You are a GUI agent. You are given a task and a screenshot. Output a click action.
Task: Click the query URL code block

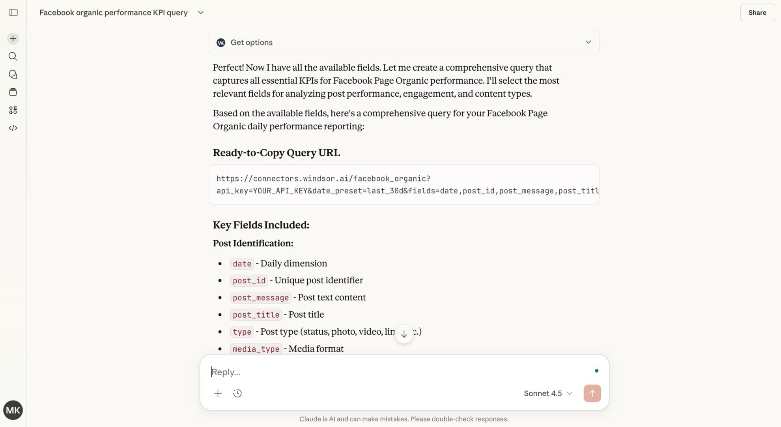click(x=404, y=185)
